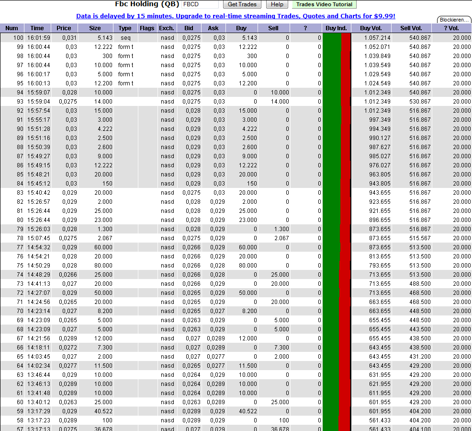Click price 0,0272 in row 66
This screenshot has width=472, height=431.
click(67, 347)
